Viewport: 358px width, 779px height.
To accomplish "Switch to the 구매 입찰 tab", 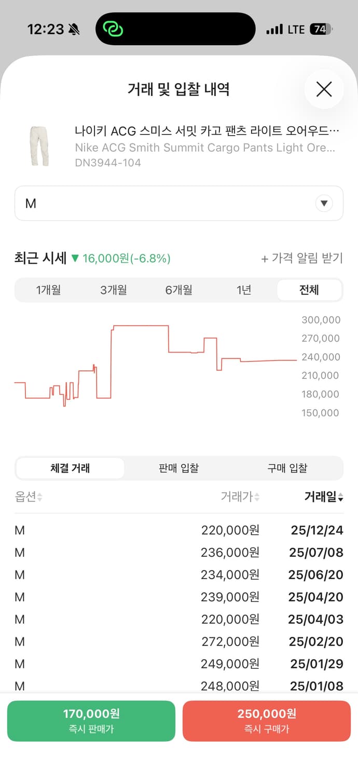I will click(x=287, y=468).
